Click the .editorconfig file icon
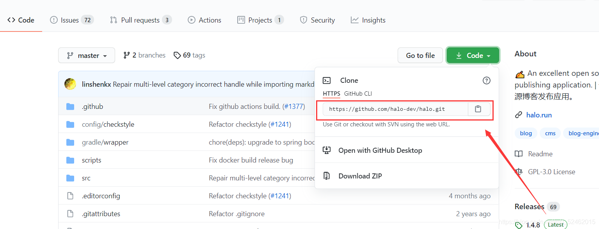This screenshot has height=229, width=599. (70, 196)
